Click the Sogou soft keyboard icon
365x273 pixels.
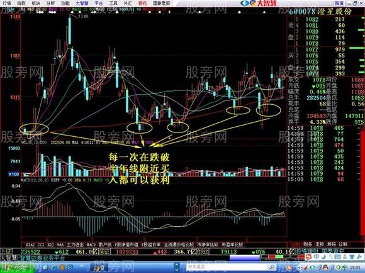[337, 257]
